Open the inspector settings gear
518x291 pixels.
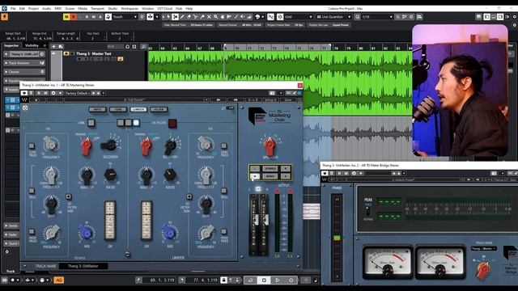click(7, 251)
